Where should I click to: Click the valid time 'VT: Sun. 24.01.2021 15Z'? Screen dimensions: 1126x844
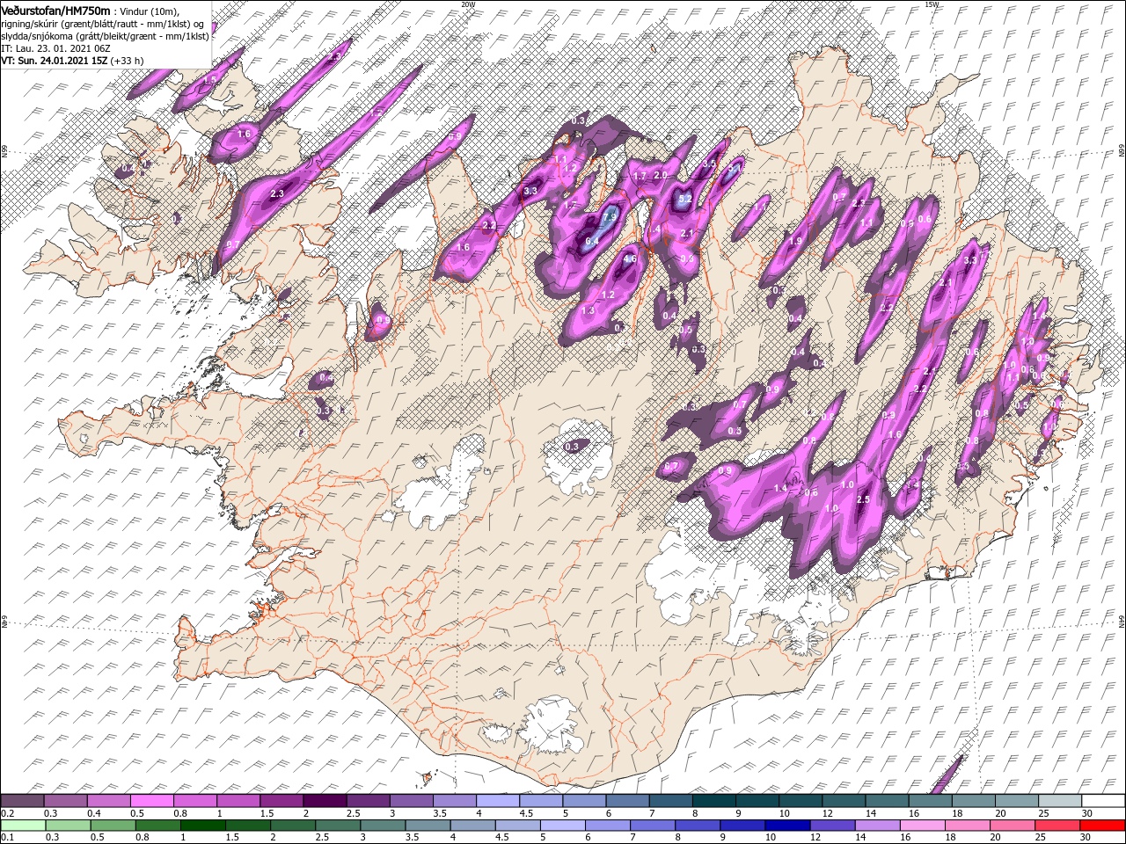[55, 62]
